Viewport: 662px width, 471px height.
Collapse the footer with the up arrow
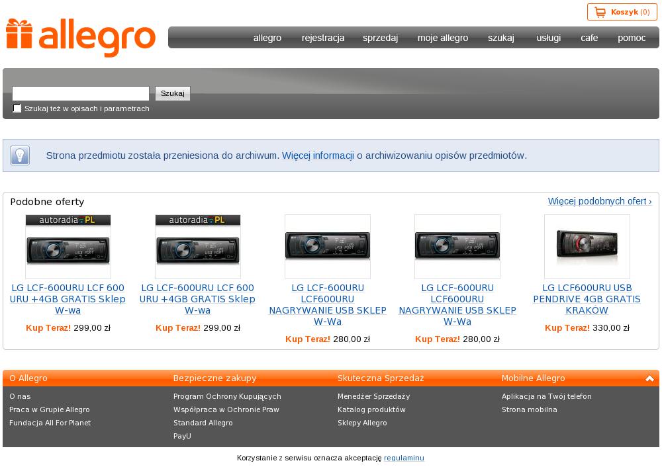coord(649,378)
